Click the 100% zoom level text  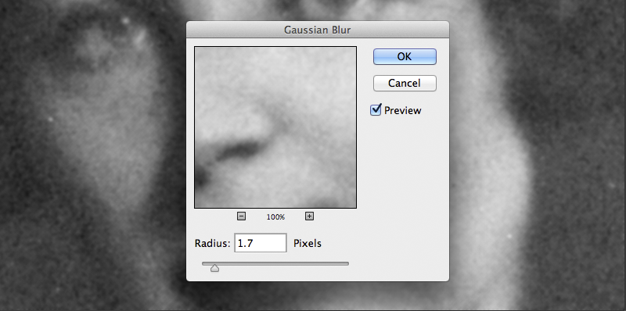tap(275, 217)
